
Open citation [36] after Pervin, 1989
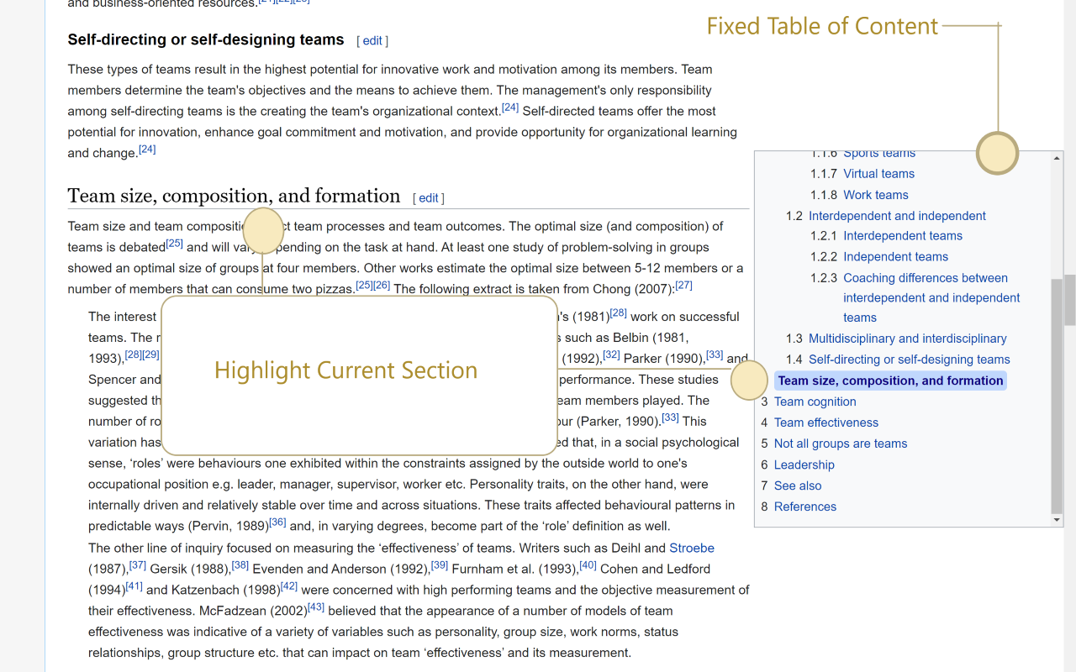tap(277, 522)
